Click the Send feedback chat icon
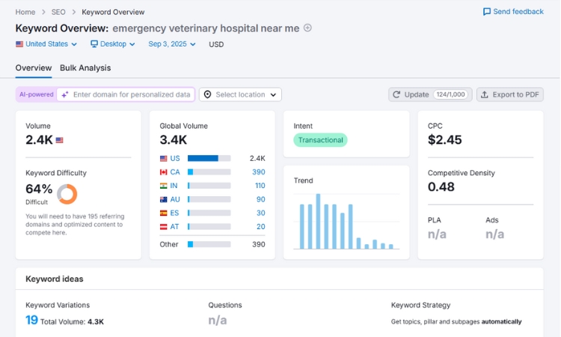The height and width of the screenshot is (337, 561). click(487, 12)
